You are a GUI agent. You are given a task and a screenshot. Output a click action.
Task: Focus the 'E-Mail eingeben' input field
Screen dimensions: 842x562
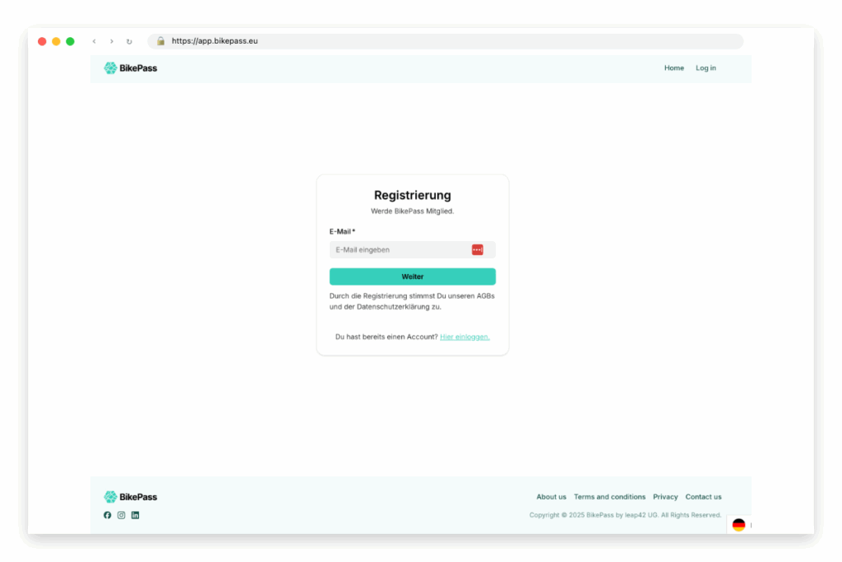click(x=399, y=250)
